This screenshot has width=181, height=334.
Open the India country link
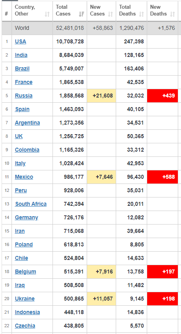pyautogui.click(x=21, y=55)
